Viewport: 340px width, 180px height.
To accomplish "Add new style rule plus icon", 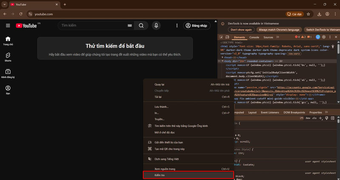I will point(321,118).
